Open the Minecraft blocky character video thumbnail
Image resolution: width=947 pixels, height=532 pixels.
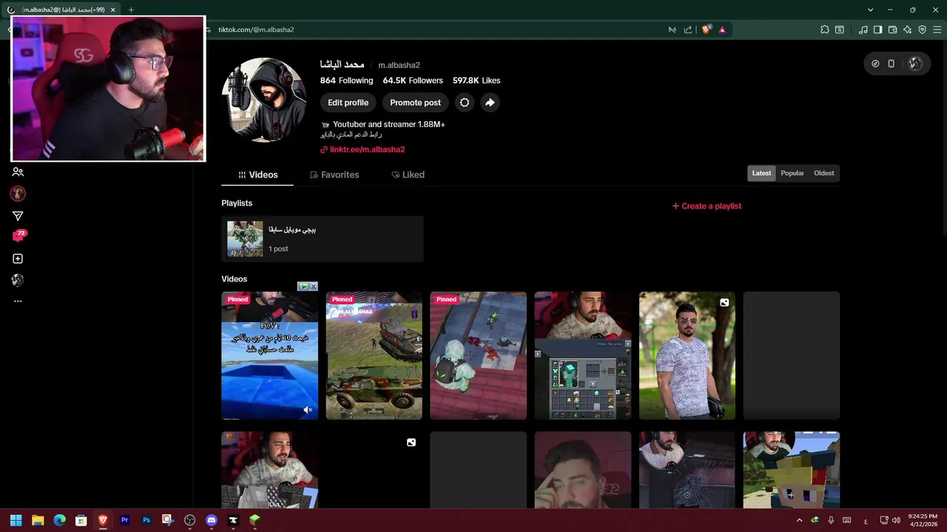pos(792,470)
